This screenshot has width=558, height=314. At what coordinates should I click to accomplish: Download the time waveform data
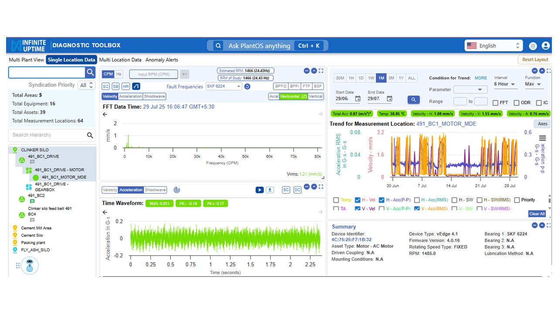270,190
